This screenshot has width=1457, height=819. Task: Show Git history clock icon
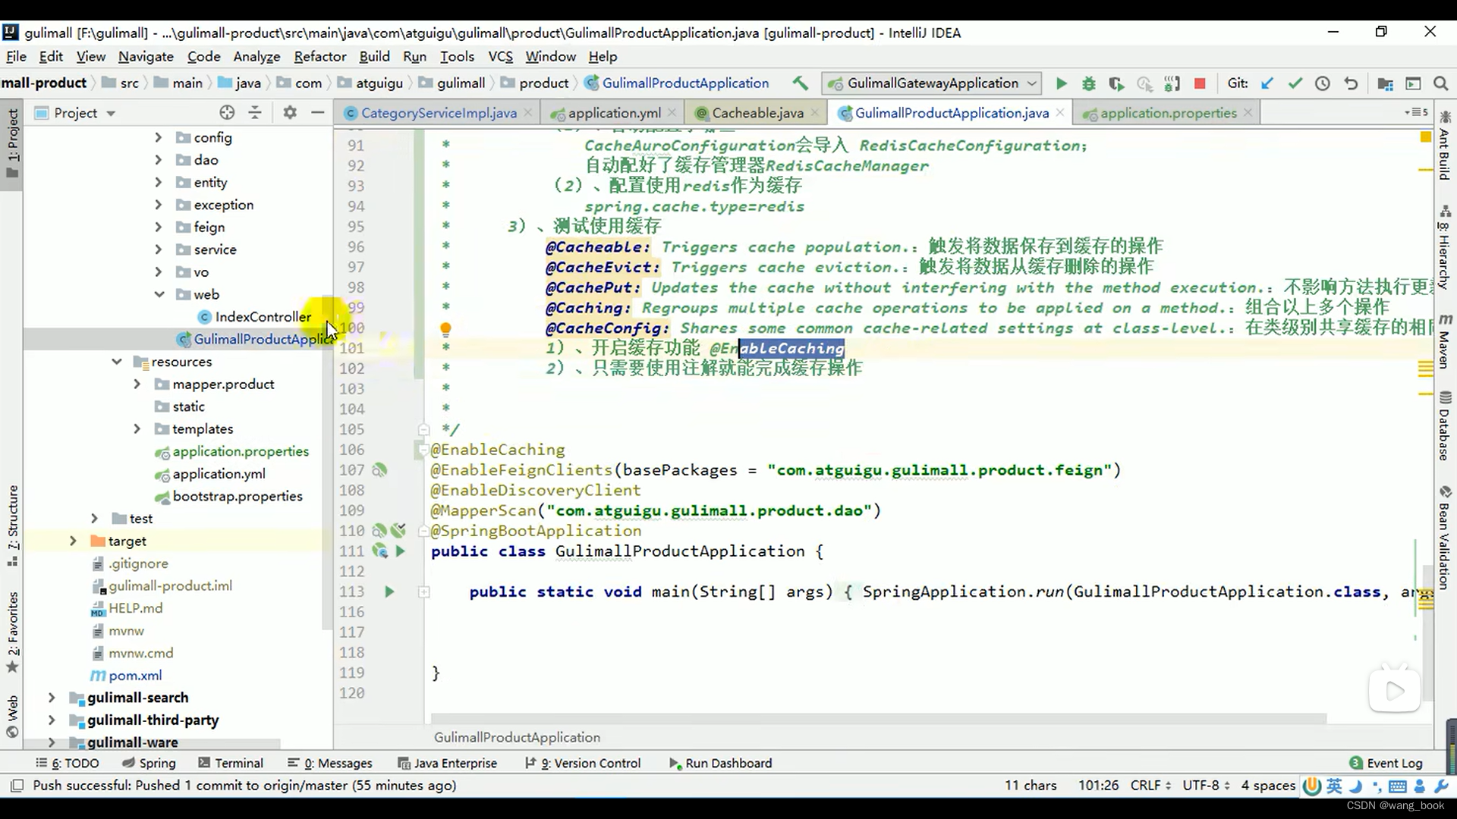click(x=1323, y=83)
